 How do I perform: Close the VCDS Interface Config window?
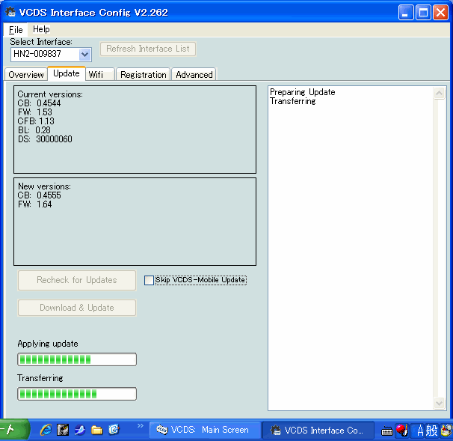tap(440, 13)
